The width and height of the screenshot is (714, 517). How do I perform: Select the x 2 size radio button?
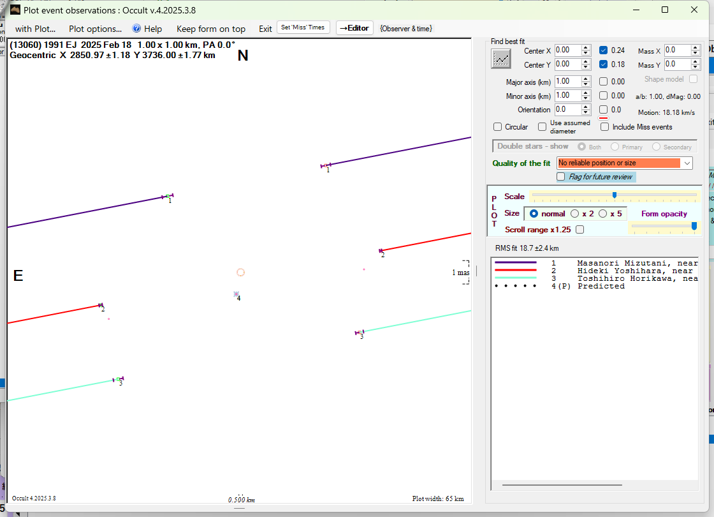point(575,214)
